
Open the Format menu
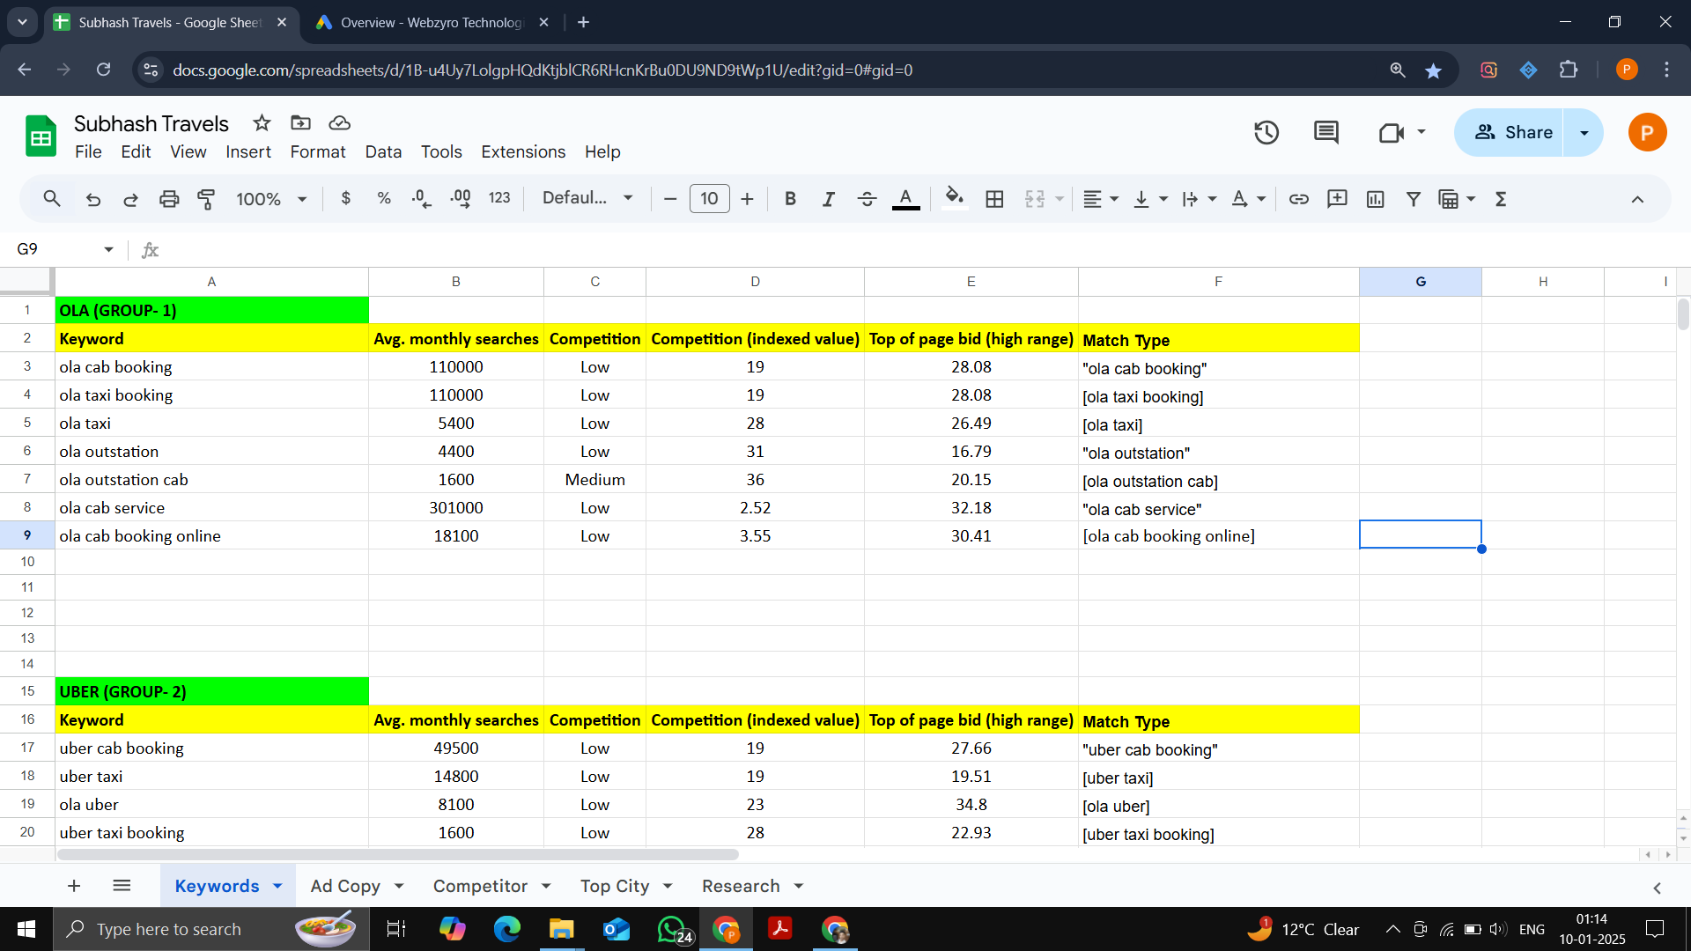point(318,151)
